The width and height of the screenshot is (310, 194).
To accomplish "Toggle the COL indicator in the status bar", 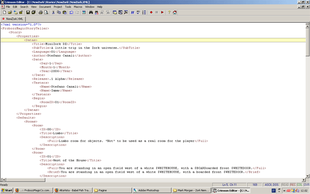I will click(x=299, y=185).
